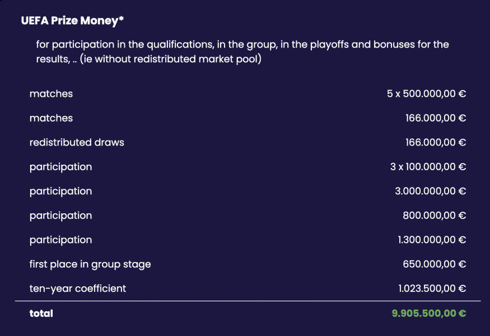The width and height of the screenshot is (490, 336).
Task: Select the first matches row label
Action: click(x=51, y=94)
